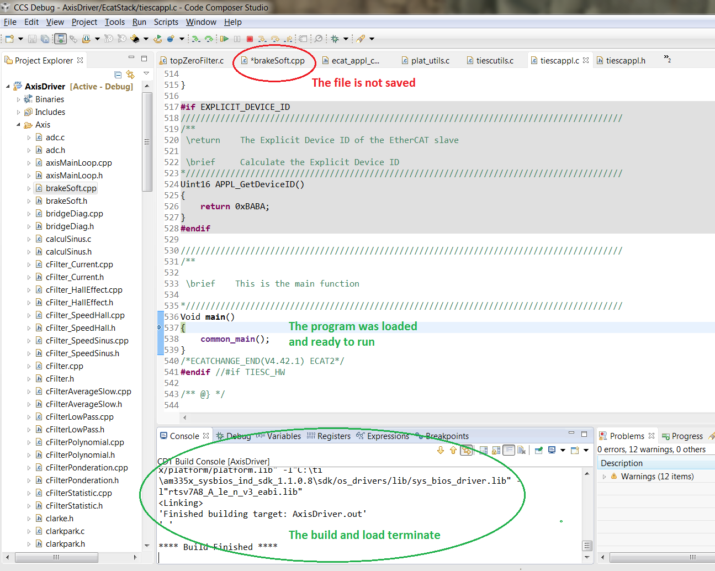
Task: Click console vertical scrollbar down arrow
Action: tap(587, 557)
